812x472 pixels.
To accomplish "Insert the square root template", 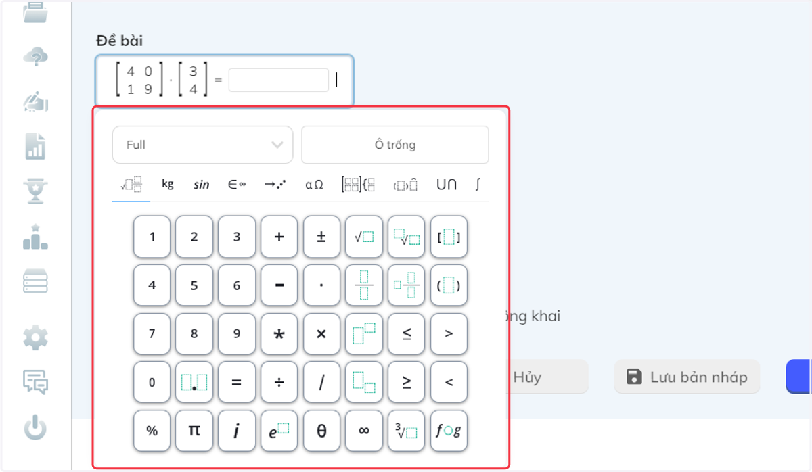I will click(x=364, y=237).
